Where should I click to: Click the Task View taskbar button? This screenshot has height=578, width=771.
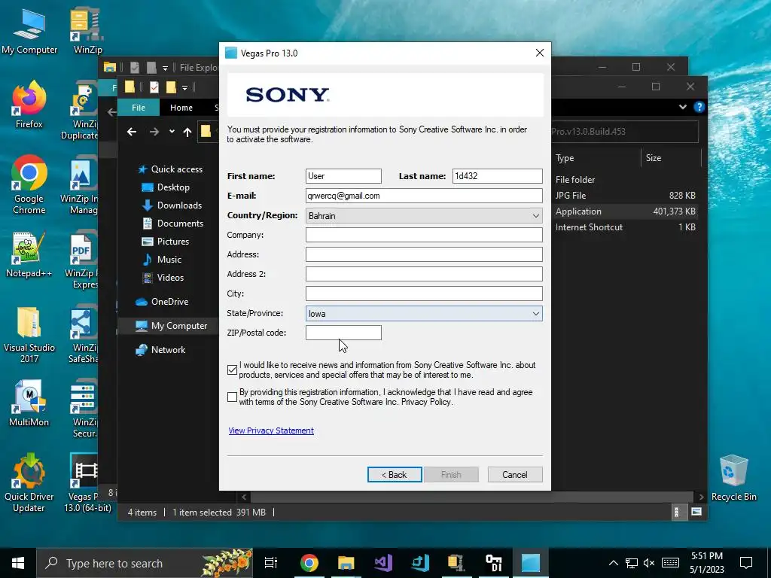click(x=271, y=563)
